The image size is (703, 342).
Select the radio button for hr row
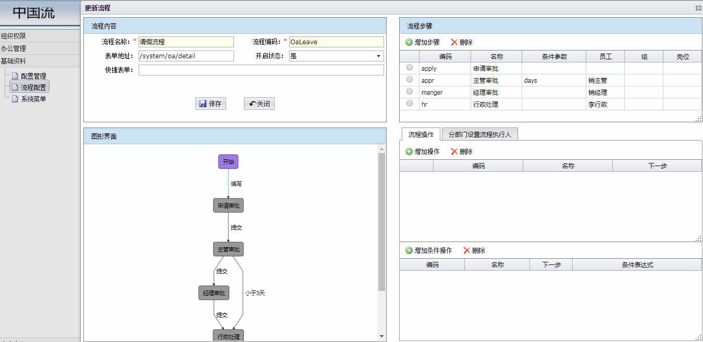[x=410, y=104]
